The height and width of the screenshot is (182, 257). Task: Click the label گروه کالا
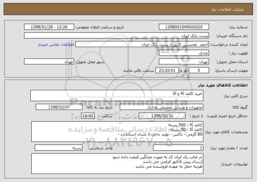pos(240,107)
